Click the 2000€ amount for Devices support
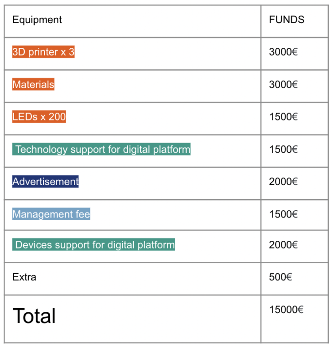This screenshot has width=333, height=347. (x=283, y=245)
